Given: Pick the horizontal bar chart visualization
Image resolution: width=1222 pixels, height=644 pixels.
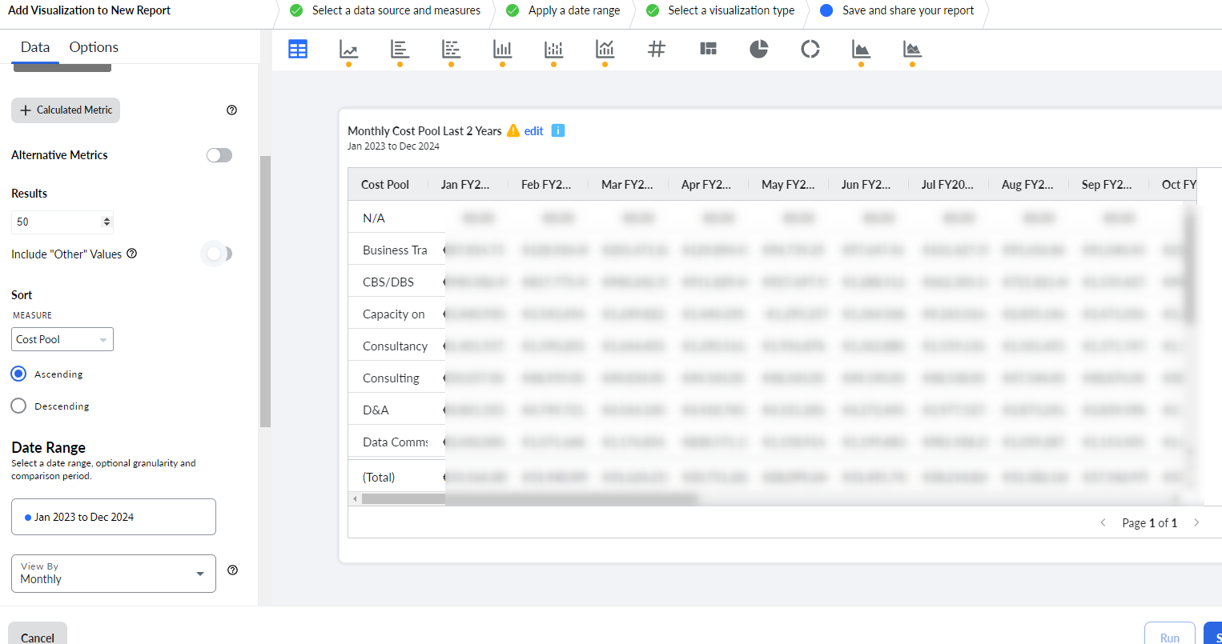Looking at the screenshot, I should tap(400, 49).
